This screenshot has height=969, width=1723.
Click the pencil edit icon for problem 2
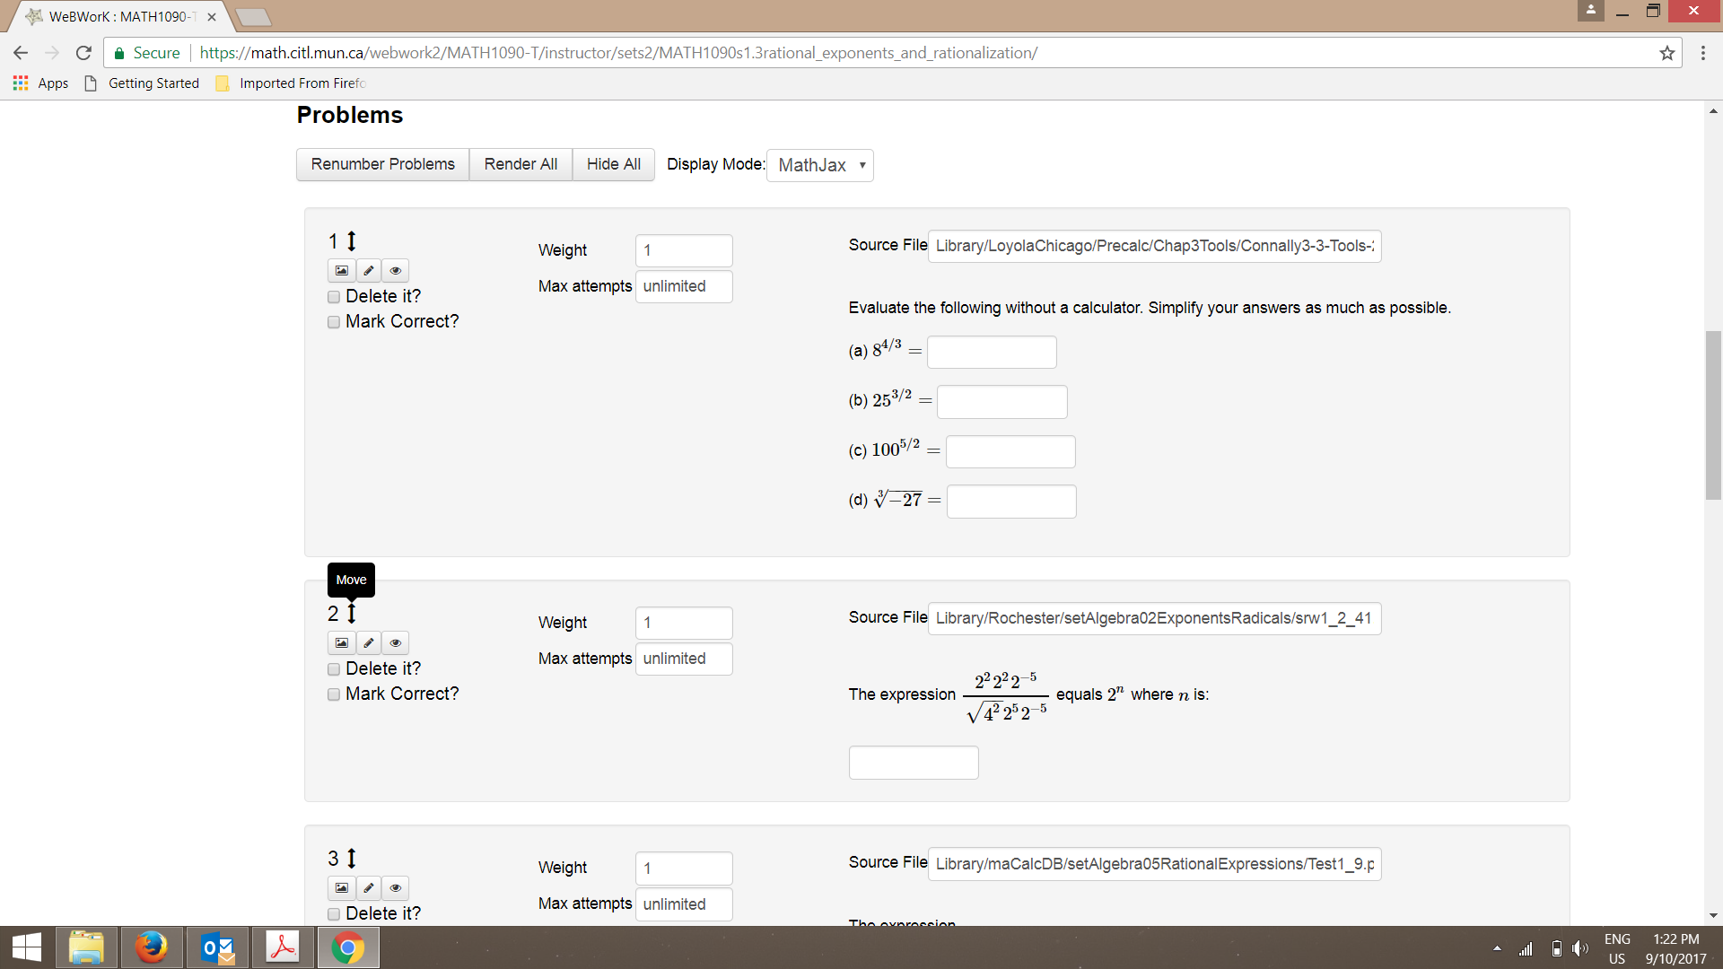click(x=369, y=642)
